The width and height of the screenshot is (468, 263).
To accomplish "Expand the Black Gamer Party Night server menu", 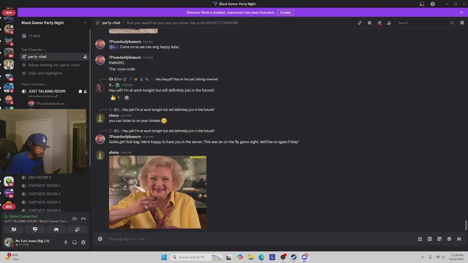I will (54, 23).
